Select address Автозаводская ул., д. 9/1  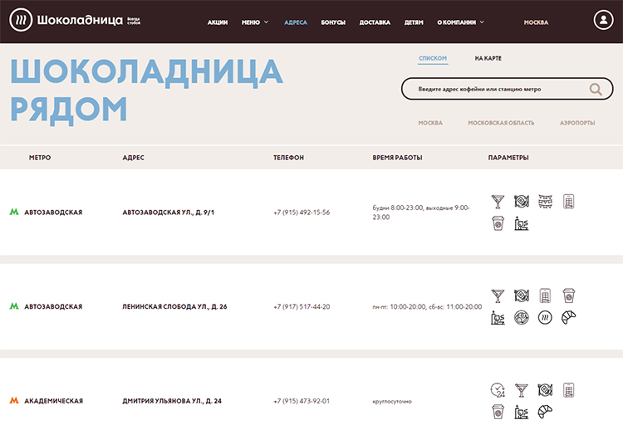tap(168, 212)
